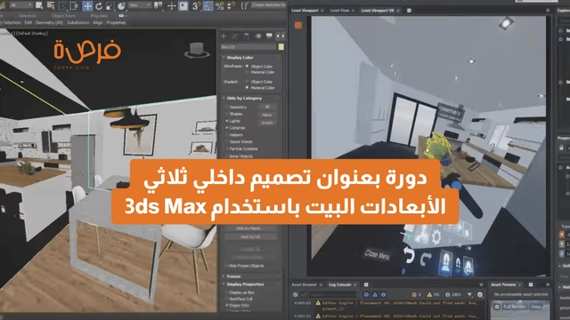Screen dimensions: 570x320
Task: Collapse the Display Properties rollout
Action: coord(246,284)
